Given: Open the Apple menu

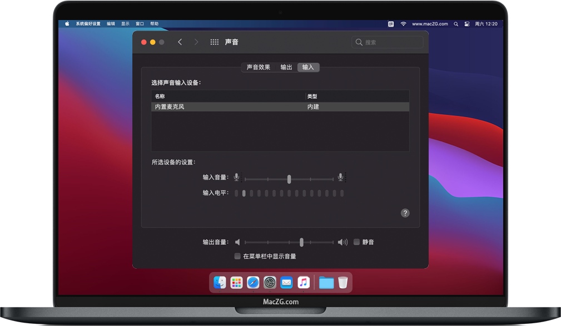Looking at the screenshot, I should tap(66, 24).
